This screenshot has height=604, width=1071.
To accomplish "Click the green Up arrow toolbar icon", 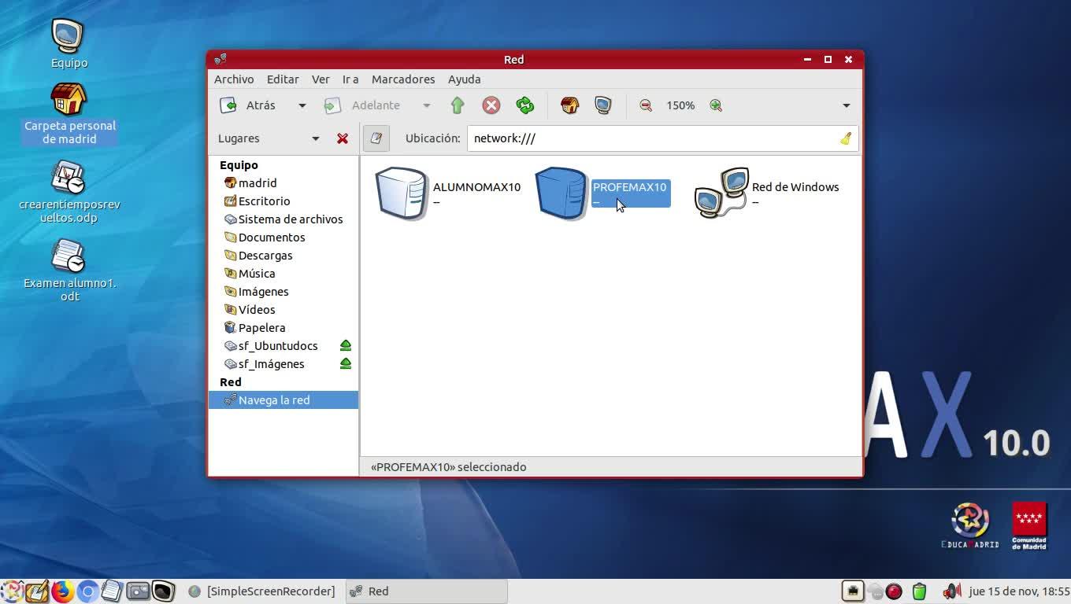I will pyautogui.click(x=458, y=105).
